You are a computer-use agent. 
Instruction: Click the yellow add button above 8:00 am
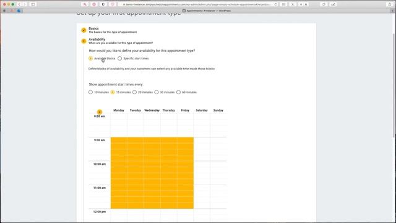click(100, 111)
